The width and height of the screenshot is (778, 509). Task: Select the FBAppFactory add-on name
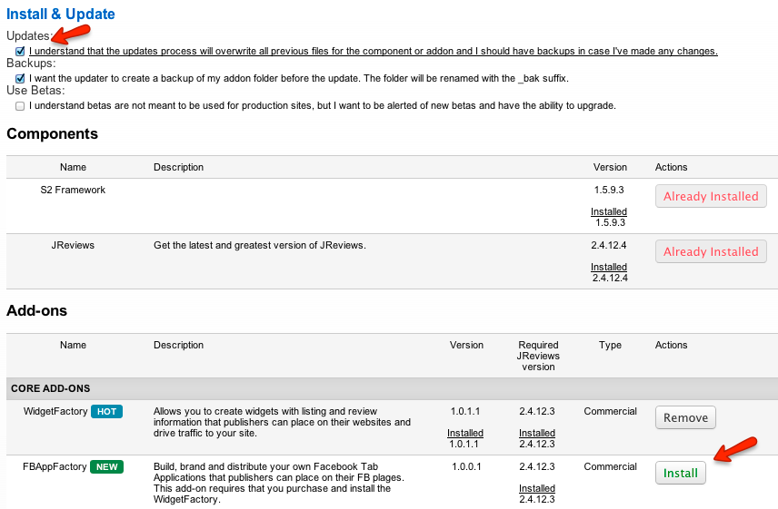point(55,467)
